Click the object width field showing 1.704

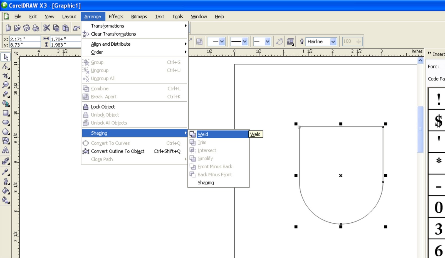66,39
